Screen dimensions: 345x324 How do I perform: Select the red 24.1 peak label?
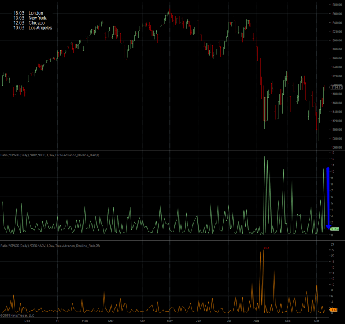pyautogui.click(x=266, y=247)
